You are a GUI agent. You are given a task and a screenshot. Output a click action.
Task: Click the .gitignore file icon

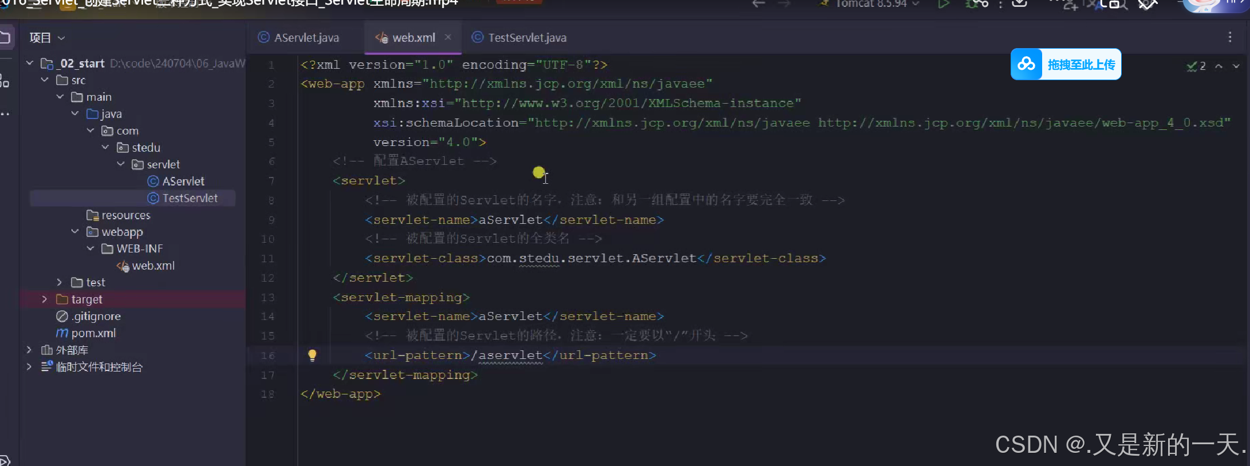tap(62, 316)
